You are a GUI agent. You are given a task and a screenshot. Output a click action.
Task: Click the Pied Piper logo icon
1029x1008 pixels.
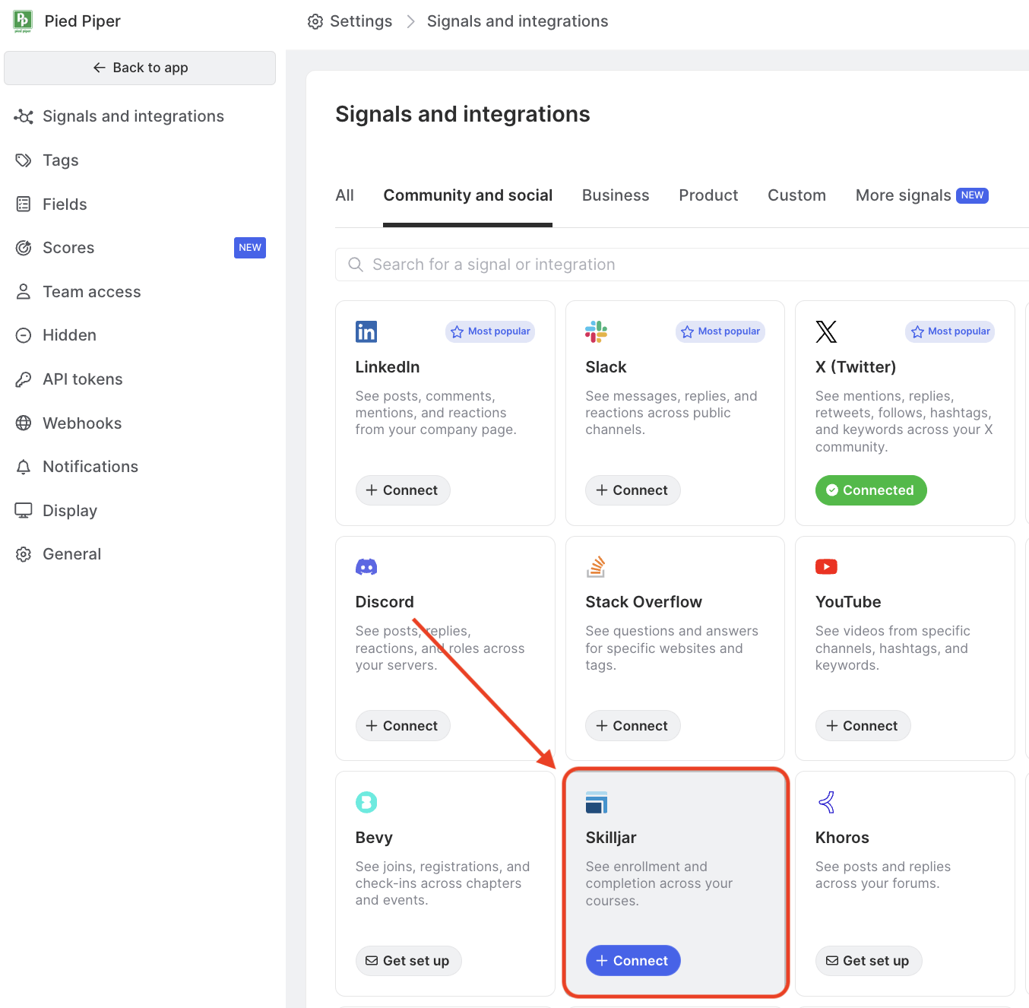click(23, 21)
